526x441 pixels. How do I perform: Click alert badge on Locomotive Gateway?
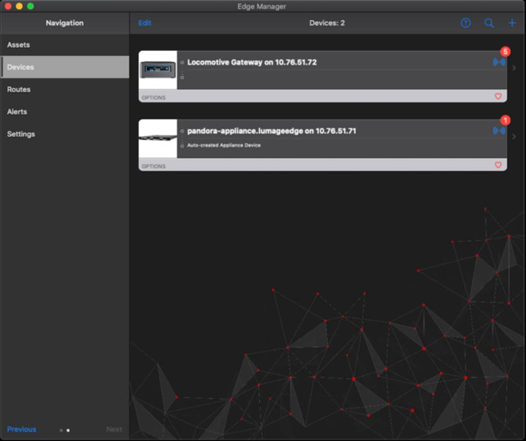click(x=505, y=52)
